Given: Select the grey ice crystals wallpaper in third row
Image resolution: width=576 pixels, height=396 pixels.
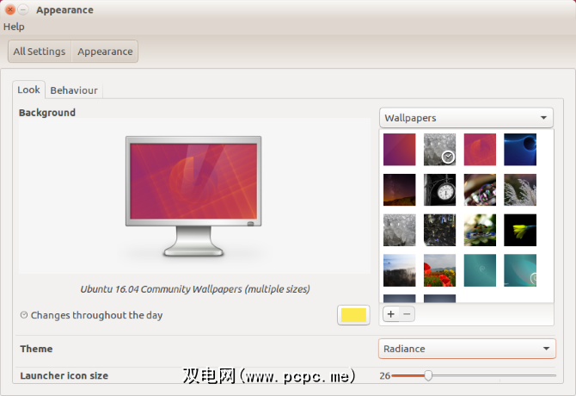Looking at the screenshot, I should pos(399,230).
